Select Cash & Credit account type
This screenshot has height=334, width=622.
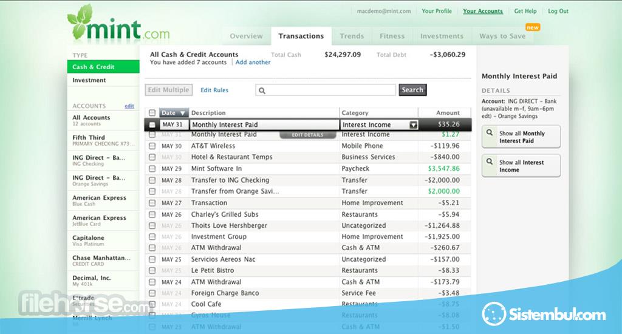pyautogui.click(x=103, y=67)
